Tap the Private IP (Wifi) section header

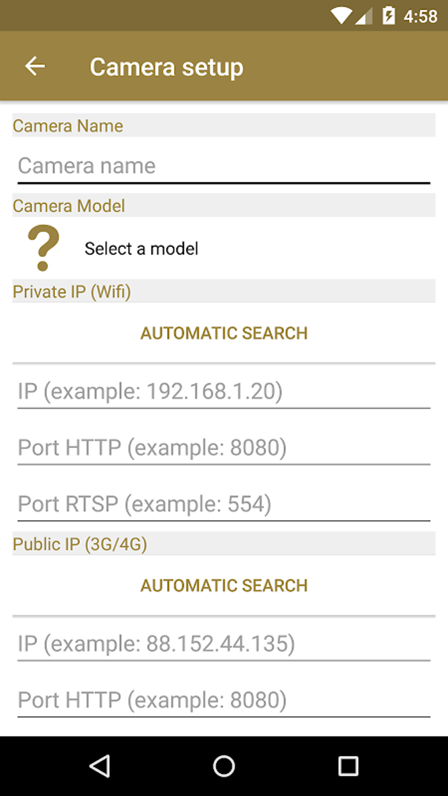(72, 292)
